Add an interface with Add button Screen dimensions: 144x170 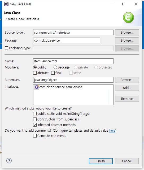[127, 88]
